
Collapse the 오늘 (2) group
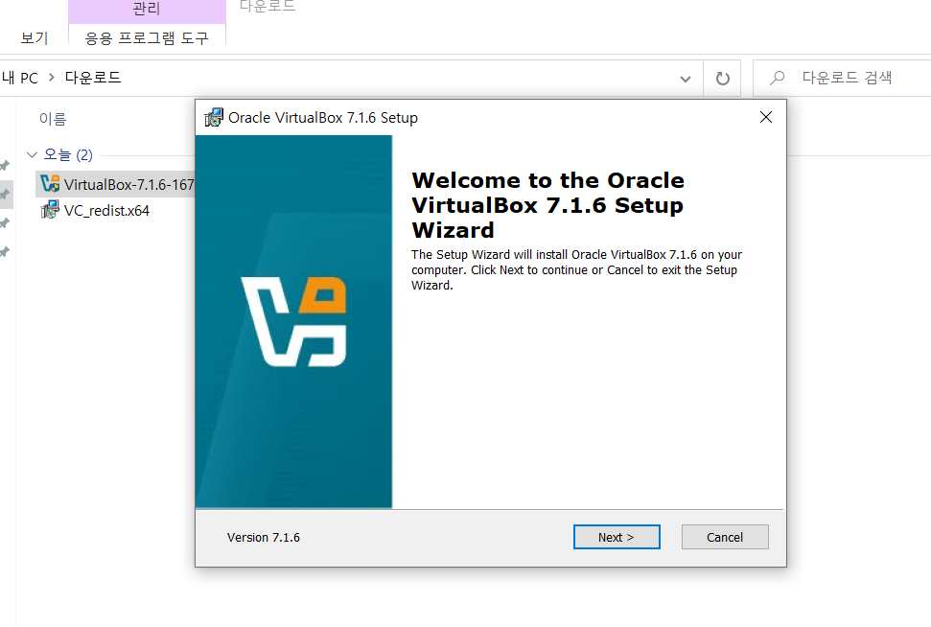click(x=32, y=154)
